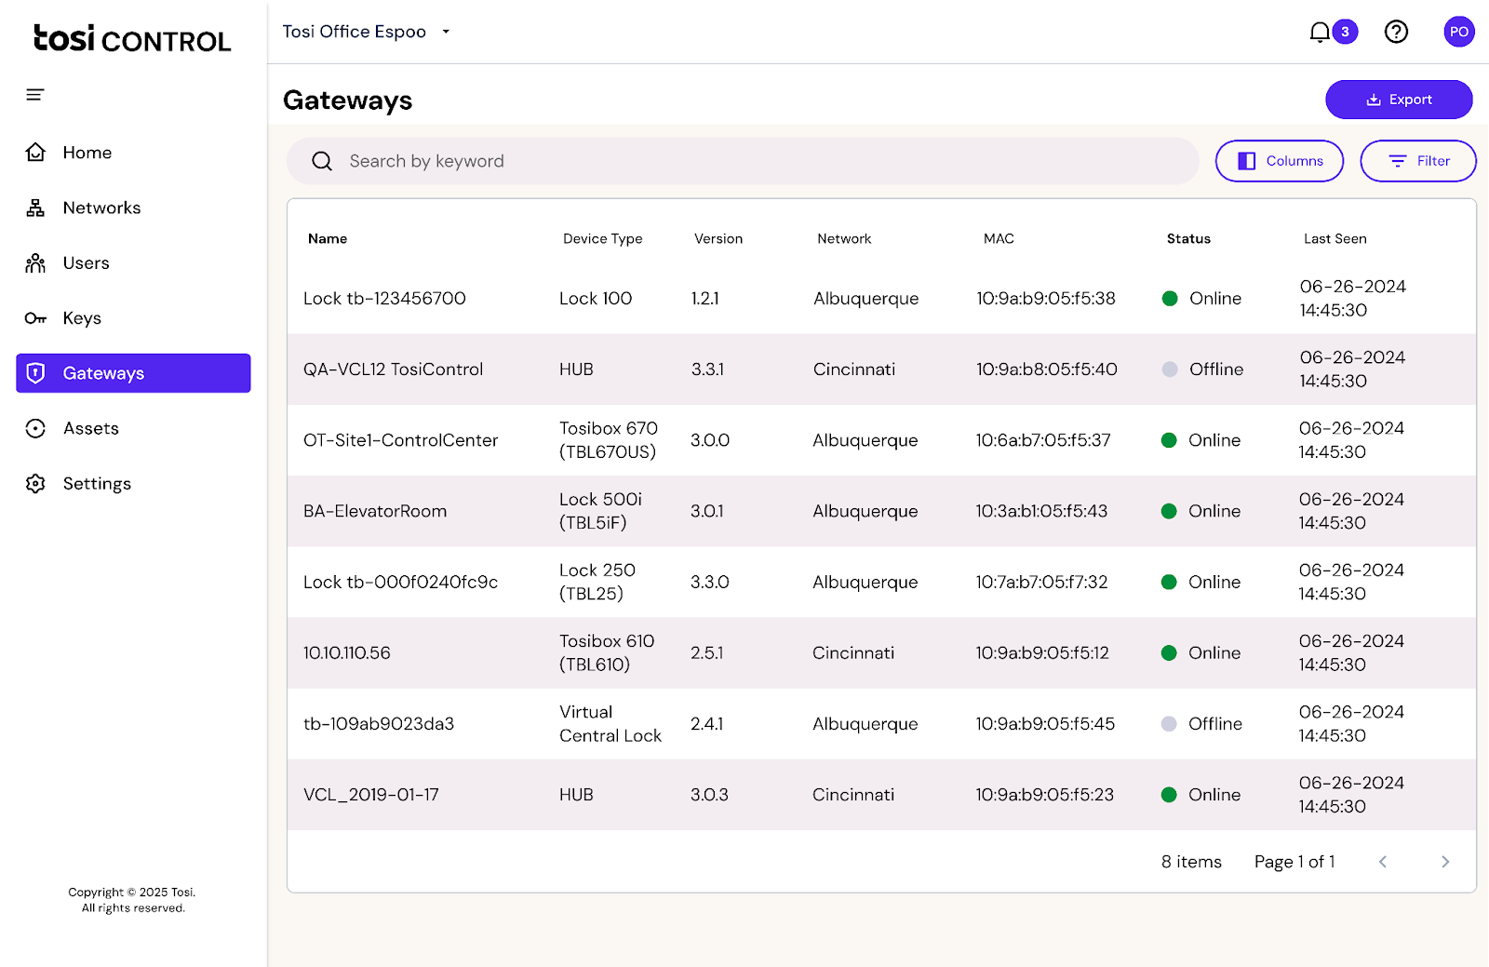Viewport: 1489px width, 967px height.
Task: Click MAC address 10:9a:b9:05:f5:38
Action: pos(1046,299)
